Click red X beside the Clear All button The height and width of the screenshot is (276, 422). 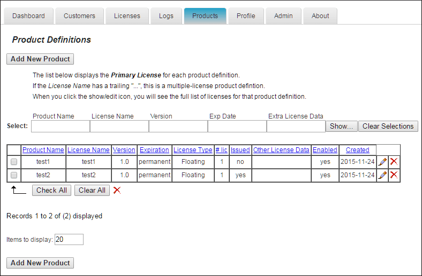pyautogui.click(x=117, y=190)
